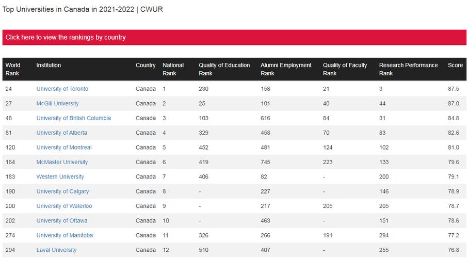469x258 pixels.
Task: Click Western University's world rank 183
Action: (x=10, y=177)
